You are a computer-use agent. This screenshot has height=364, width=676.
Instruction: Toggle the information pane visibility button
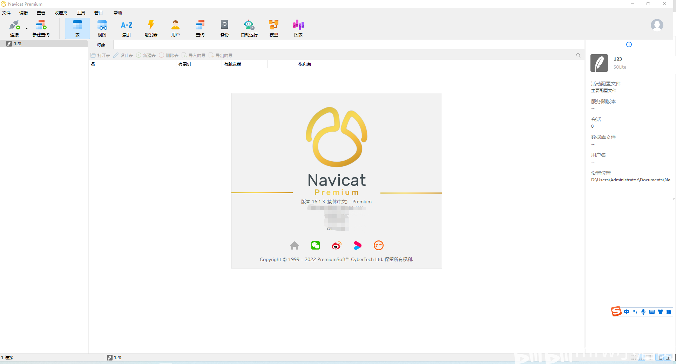(x=668, y=358)
